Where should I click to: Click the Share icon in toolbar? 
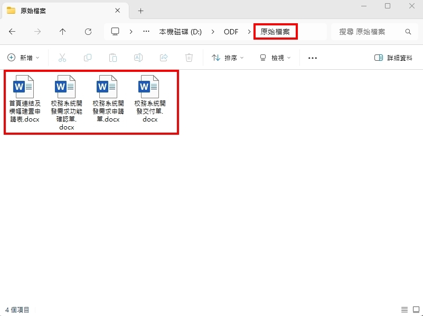coord(164,58)
